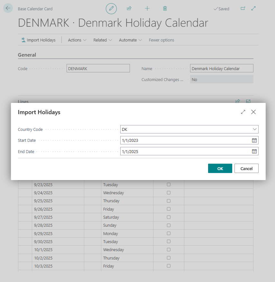Select Import Holidays action
275x282 pixels.
(39, 40)
